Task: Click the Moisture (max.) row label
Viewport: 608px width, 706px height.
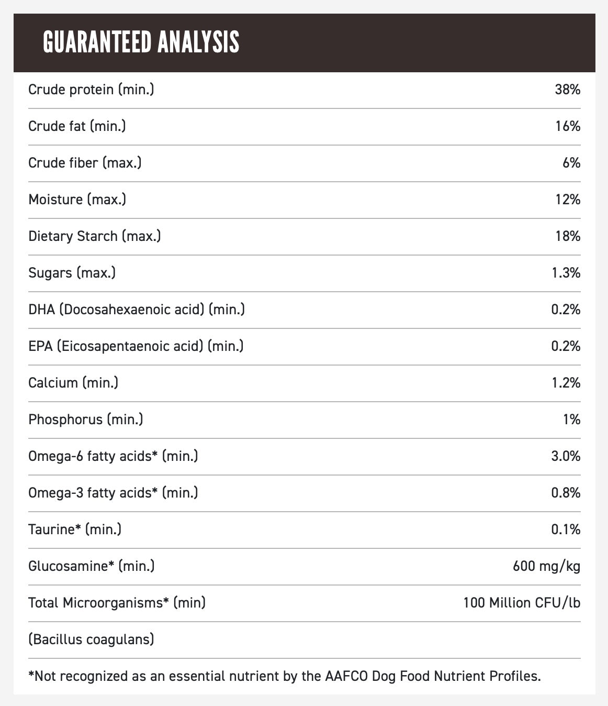Action: (77, 200)
